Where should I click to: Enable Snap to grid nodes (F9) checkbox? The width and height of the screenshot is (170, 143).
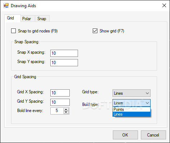(x=13, y=31)
